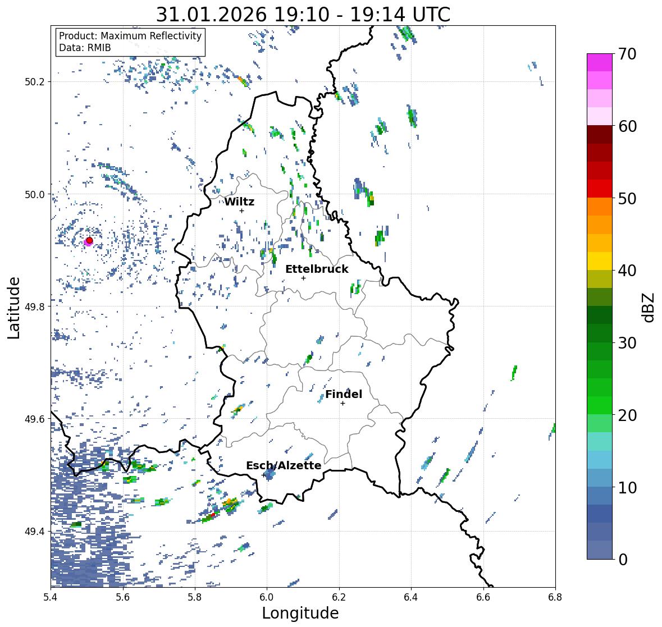Screen dimensions: 662x627
Task: Click the 20 dBZ tick label
Action: (627, 415)
